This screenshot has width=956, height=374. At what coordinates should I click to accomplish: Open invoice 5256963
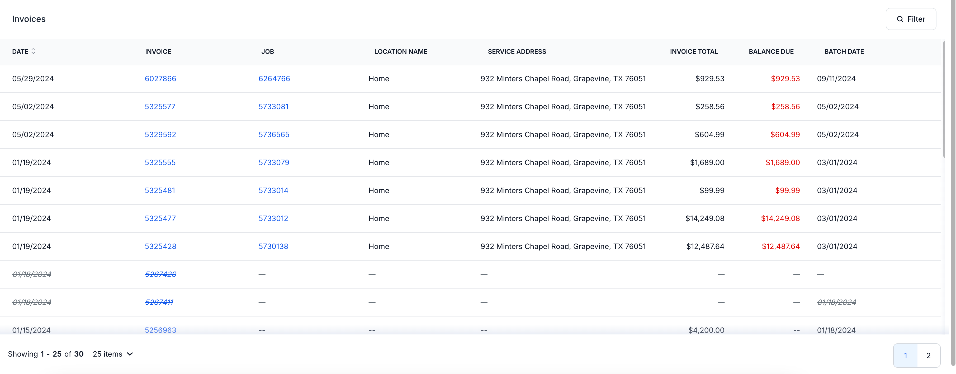pos(160,330)
